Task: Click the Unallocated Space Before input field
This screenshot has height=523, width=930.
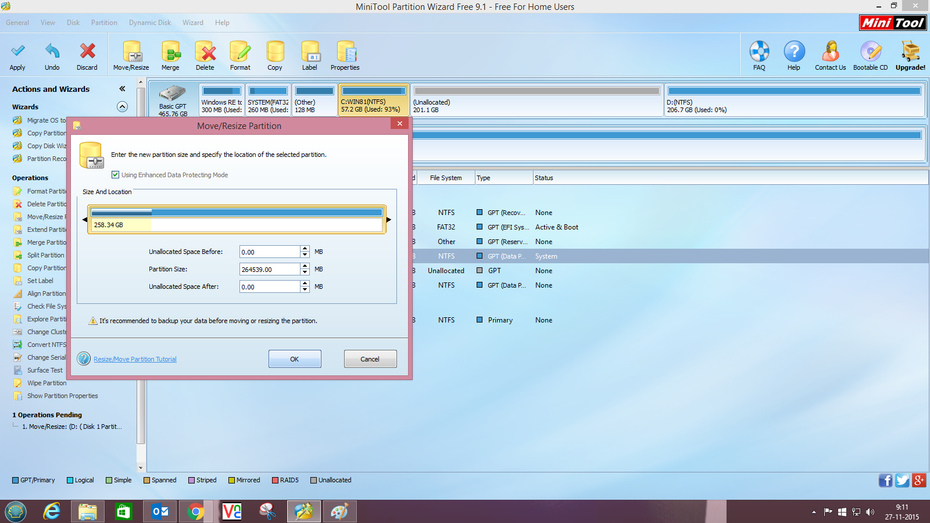Action: 270,252
